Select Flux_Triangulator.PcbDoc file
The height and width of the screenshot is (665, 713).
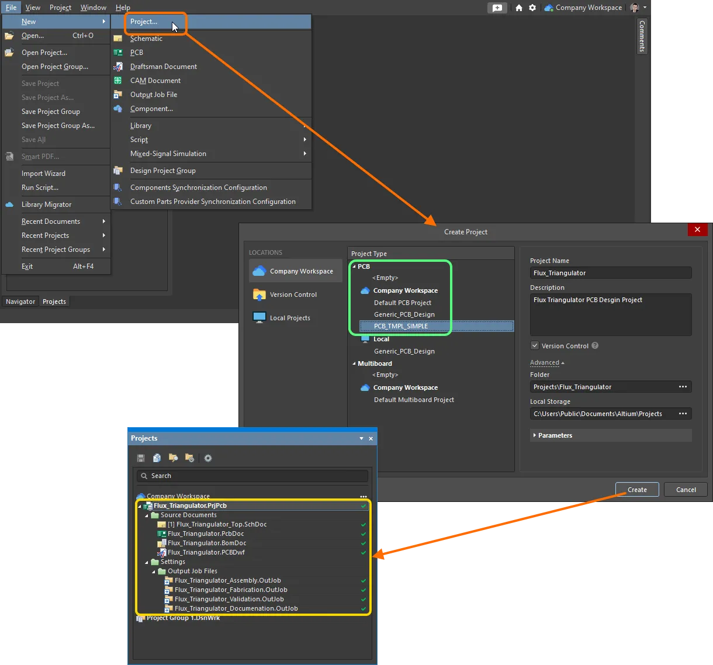point(206,534)
